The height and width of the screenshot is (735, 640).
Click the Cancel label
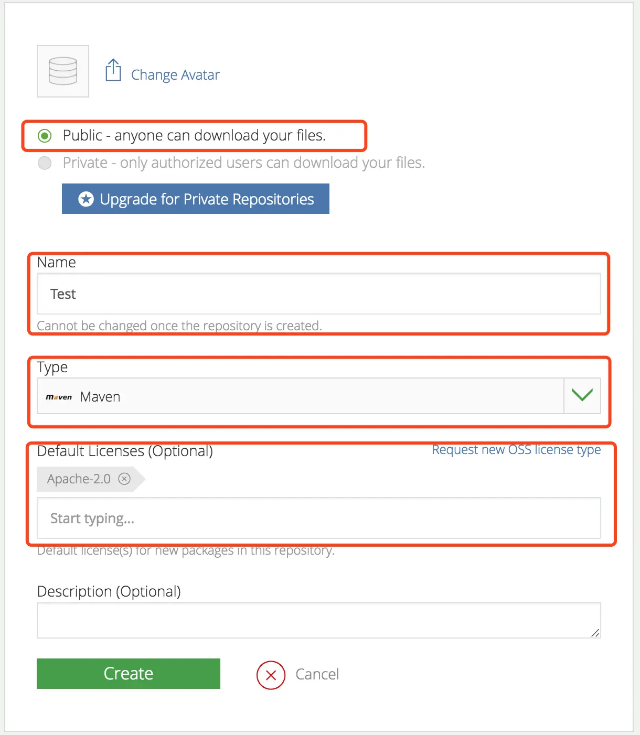click(x=317, y=674)
